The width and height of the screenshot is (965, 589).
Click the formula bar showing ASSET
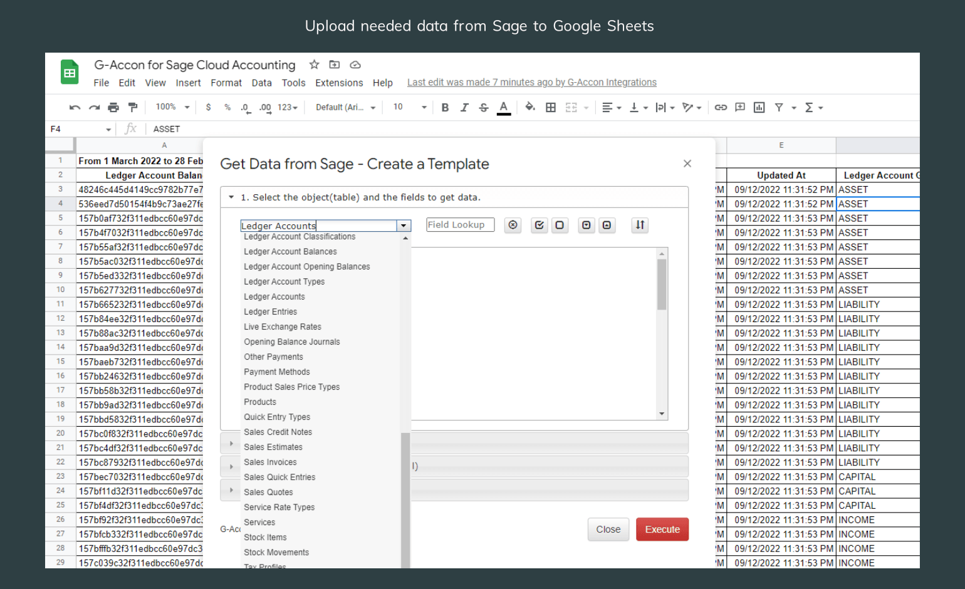point(533,129)
